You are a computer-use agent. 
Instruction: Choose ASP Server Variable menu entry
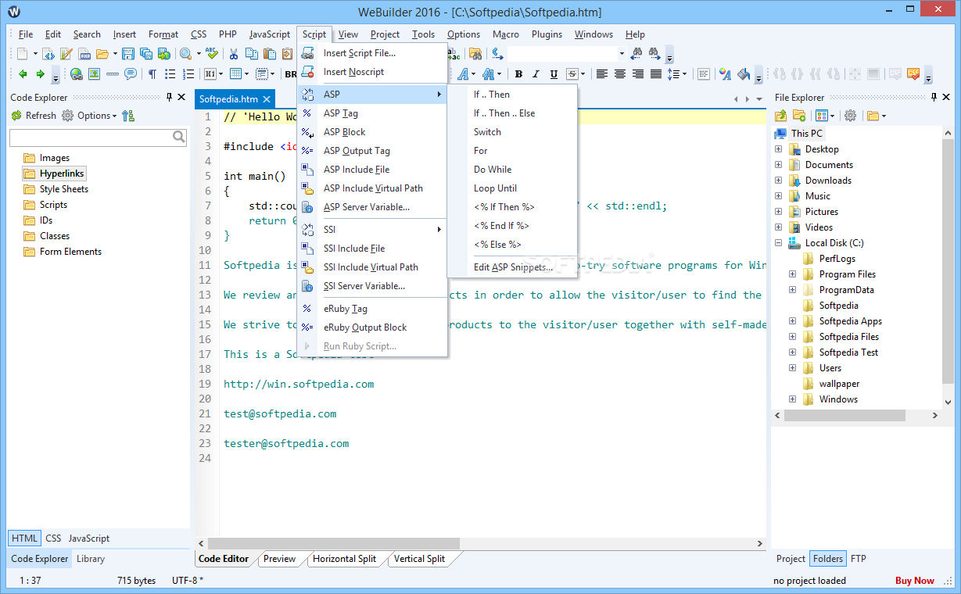pos(372,207)
